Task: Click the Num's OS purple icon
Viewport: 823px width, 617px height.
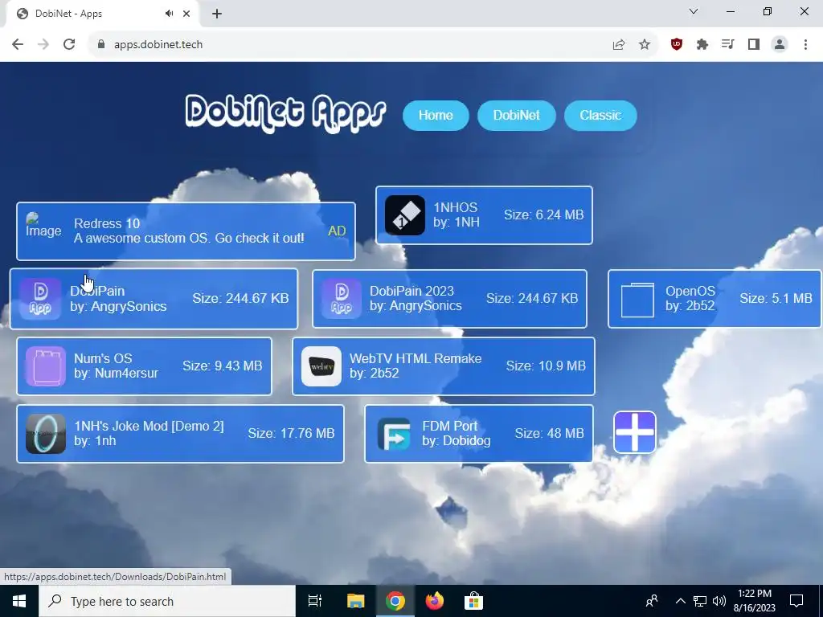Action: pos(46,366)
